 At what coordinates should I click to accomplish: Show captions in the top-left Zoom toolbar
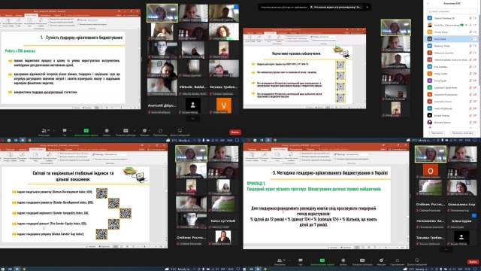tap(126, 132)
